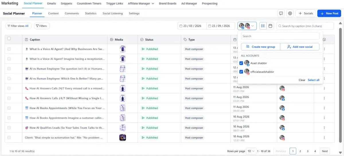
Task: Click the Clear link in accounts dropdown
Action: coord(302,80)
